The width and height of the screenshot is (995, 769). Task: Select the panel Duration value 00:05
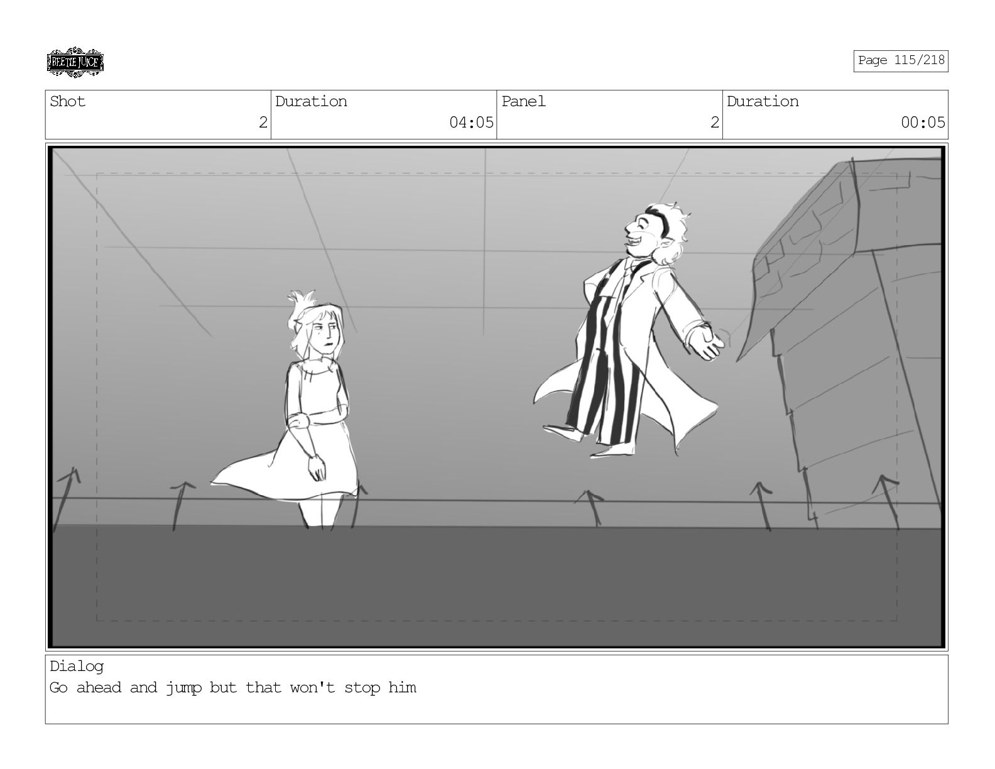[923, 123]
